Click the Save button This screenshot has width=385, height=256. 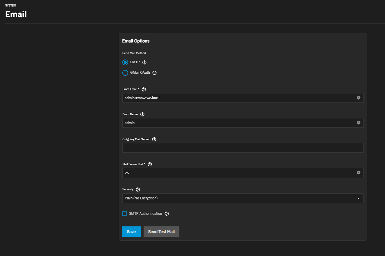(x=131, y=232)
